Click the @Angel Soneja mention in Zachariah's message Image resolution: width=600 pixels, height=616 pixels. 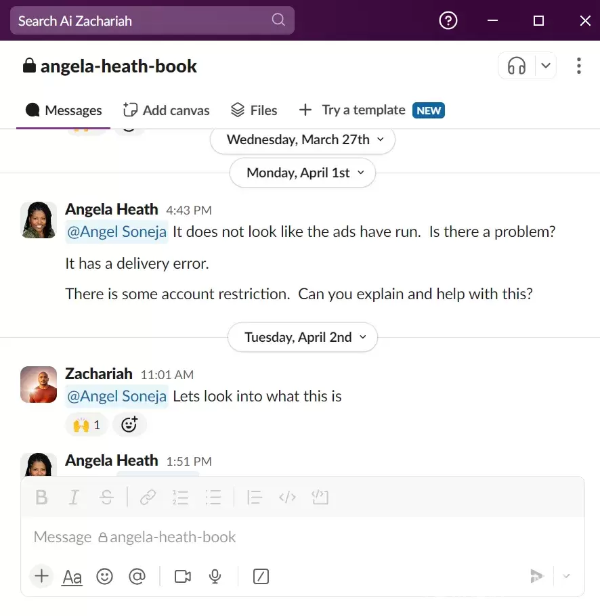pyautogui.click(x=116, y=397)
